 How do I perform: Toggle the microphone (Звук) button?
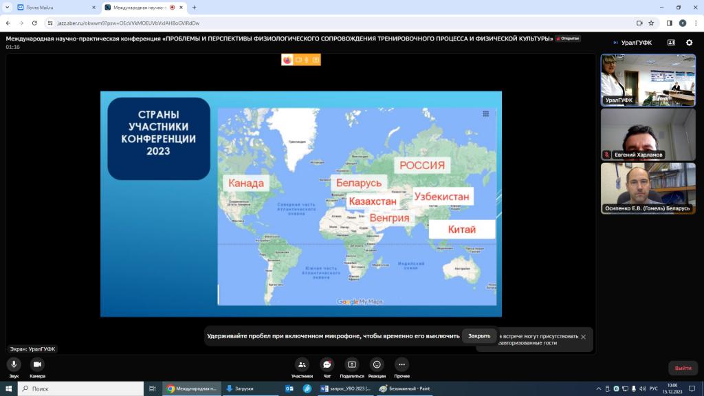click(x=14, y=364)
